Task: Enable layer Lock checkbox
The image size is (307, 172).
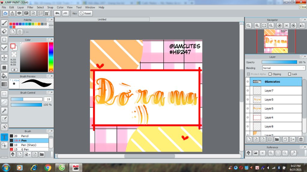Action: [290, 74]
